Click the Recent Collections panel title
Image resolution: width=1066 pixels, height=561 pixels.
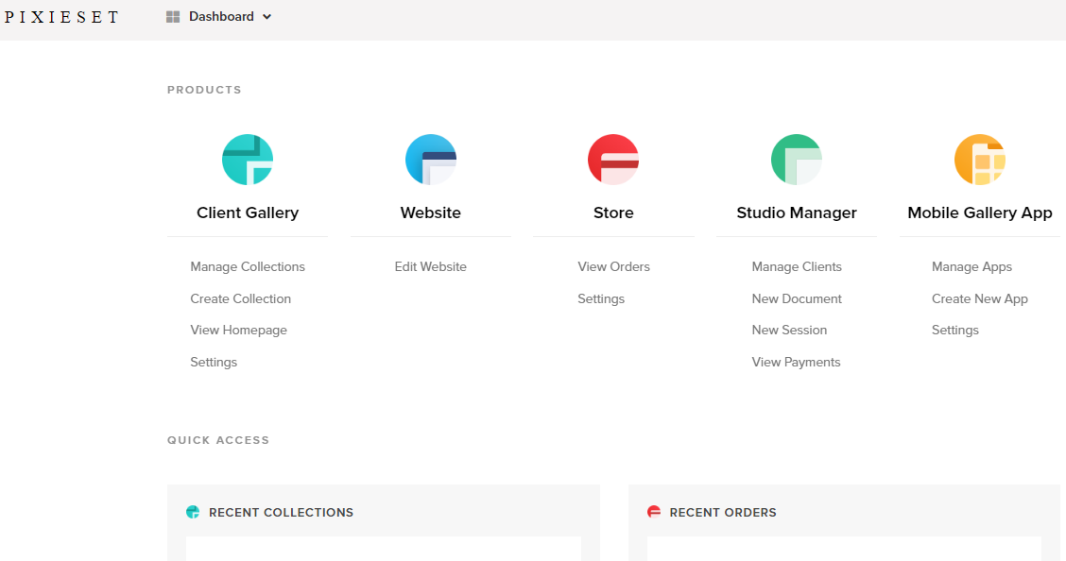(x=281, y=513)
